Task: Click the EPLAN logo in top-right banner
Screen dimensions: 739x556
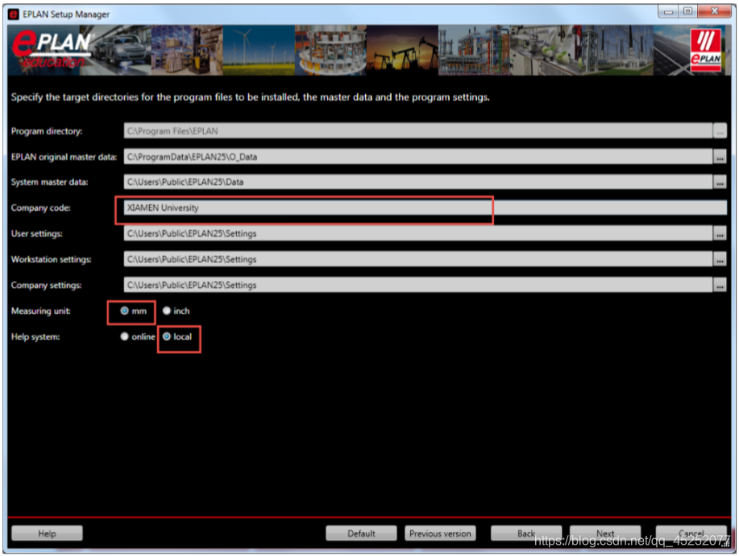Action: 706,50
